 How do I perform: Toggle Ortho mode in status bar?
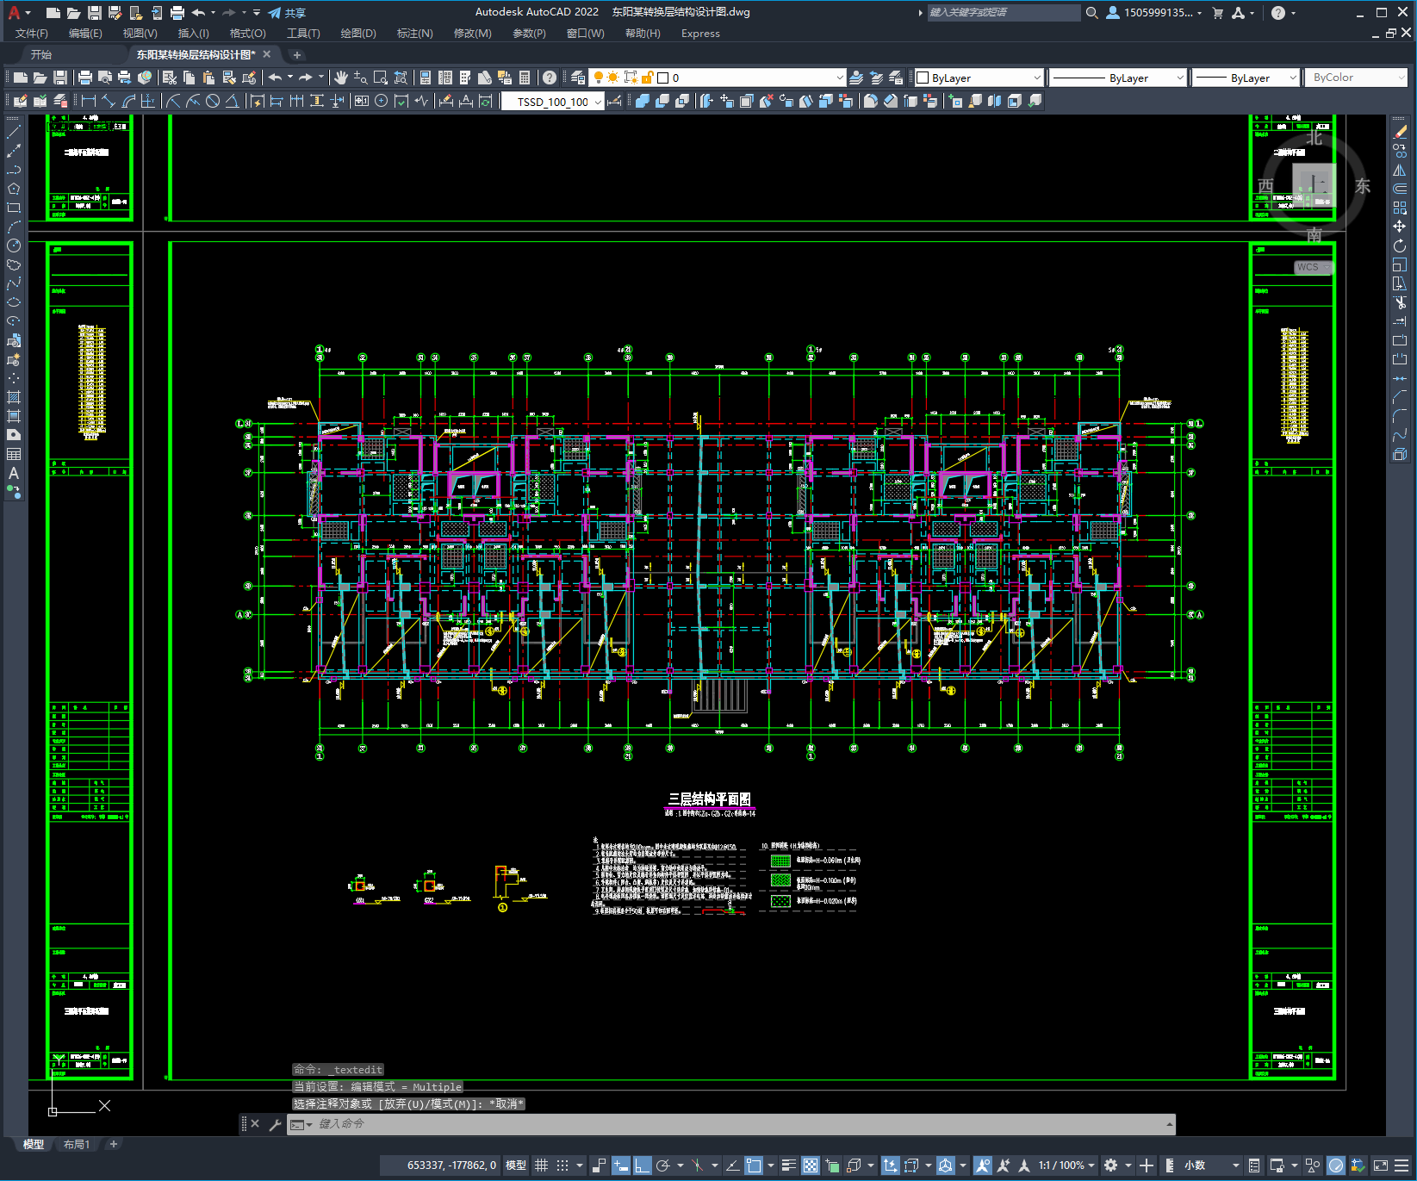tap(642, 1165)
